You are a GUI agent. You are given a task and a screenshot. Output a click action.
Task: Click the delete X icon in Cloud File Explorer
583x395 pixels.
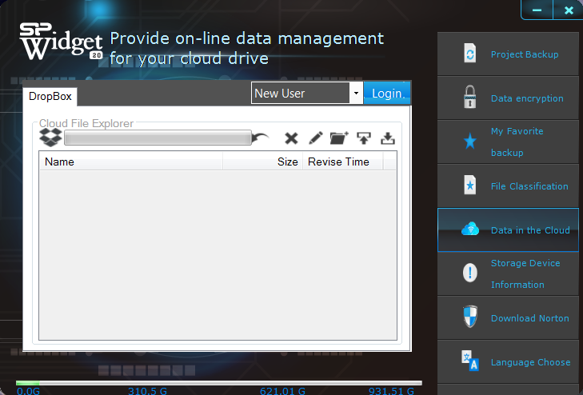click(291, 138)
